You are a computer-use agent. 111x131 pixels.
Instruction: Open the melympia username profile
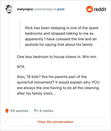coord(25,9)
